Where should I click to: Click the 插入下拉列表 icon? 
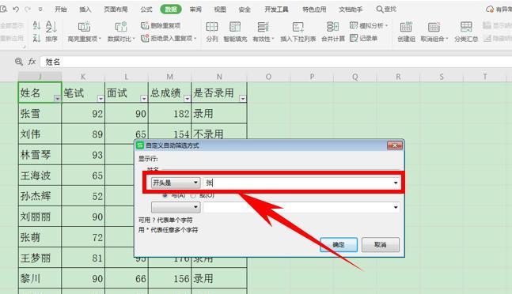[x=298, y=27]
